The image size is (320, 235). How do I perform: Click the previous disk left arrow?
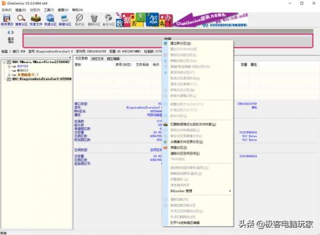pyautogui.click(x=9, y=32)
